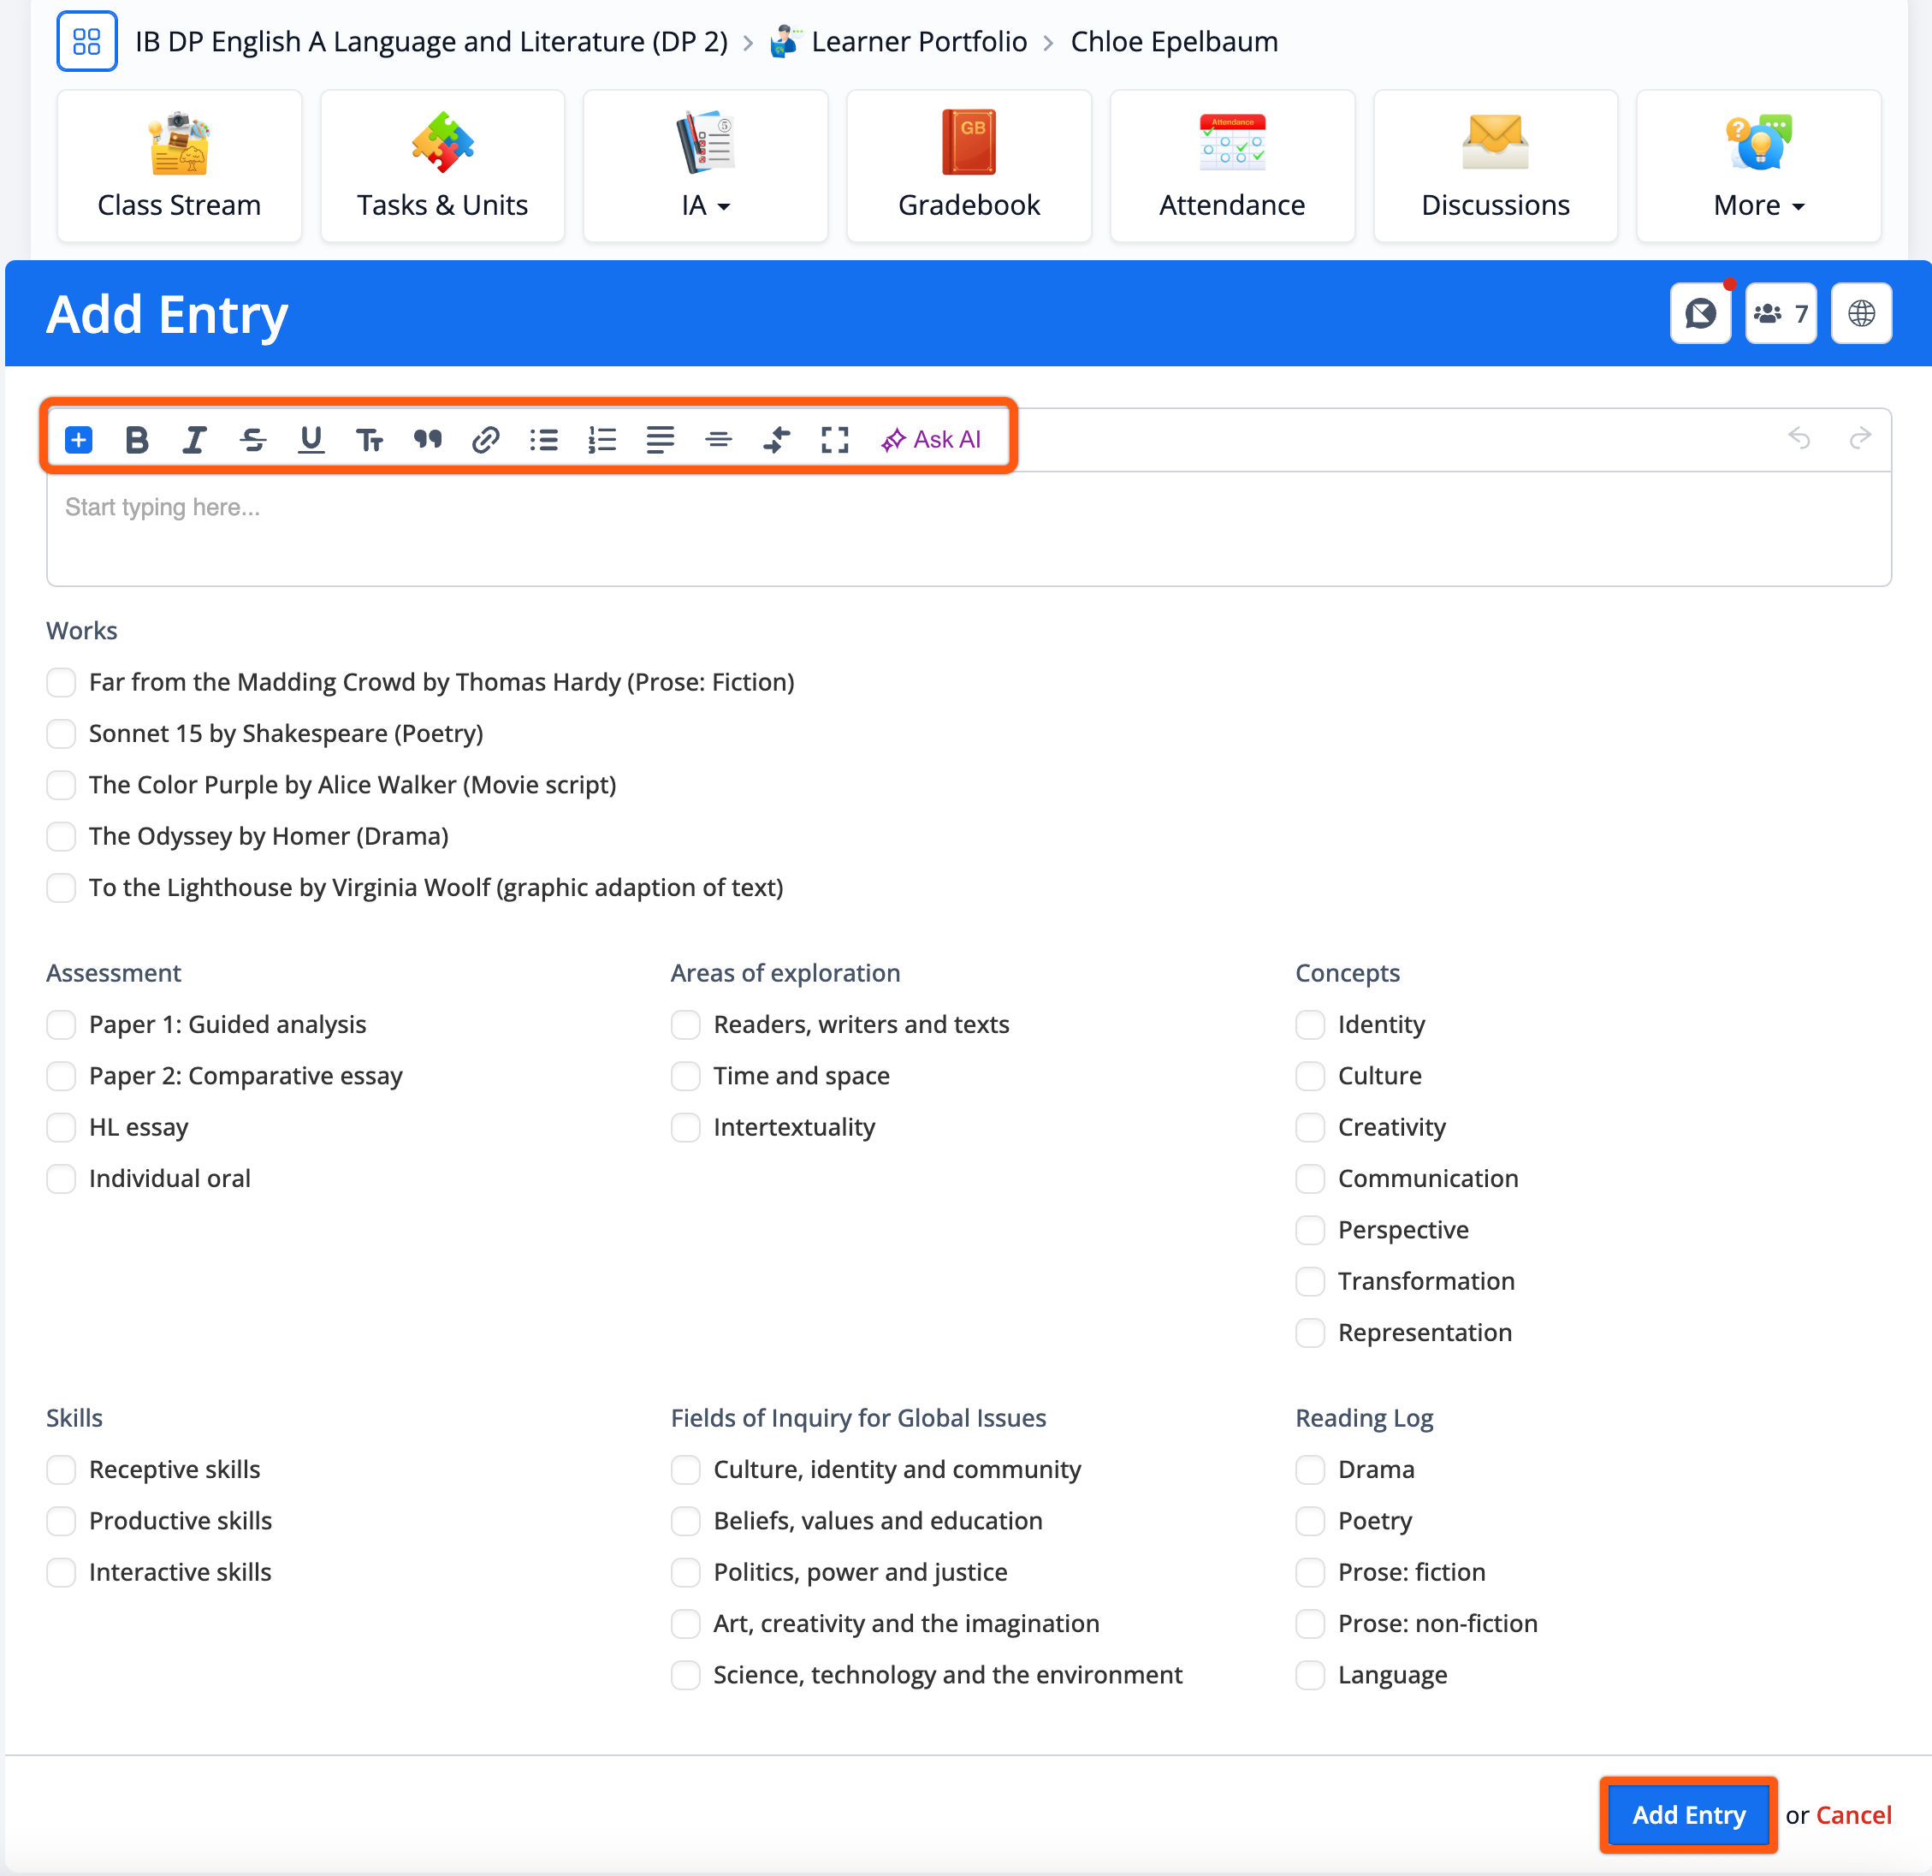Enable the Creativity concept checkbox
Image resolution: width=1932 pixels, height=1876 pixels.
(x=1309, y=1127)
